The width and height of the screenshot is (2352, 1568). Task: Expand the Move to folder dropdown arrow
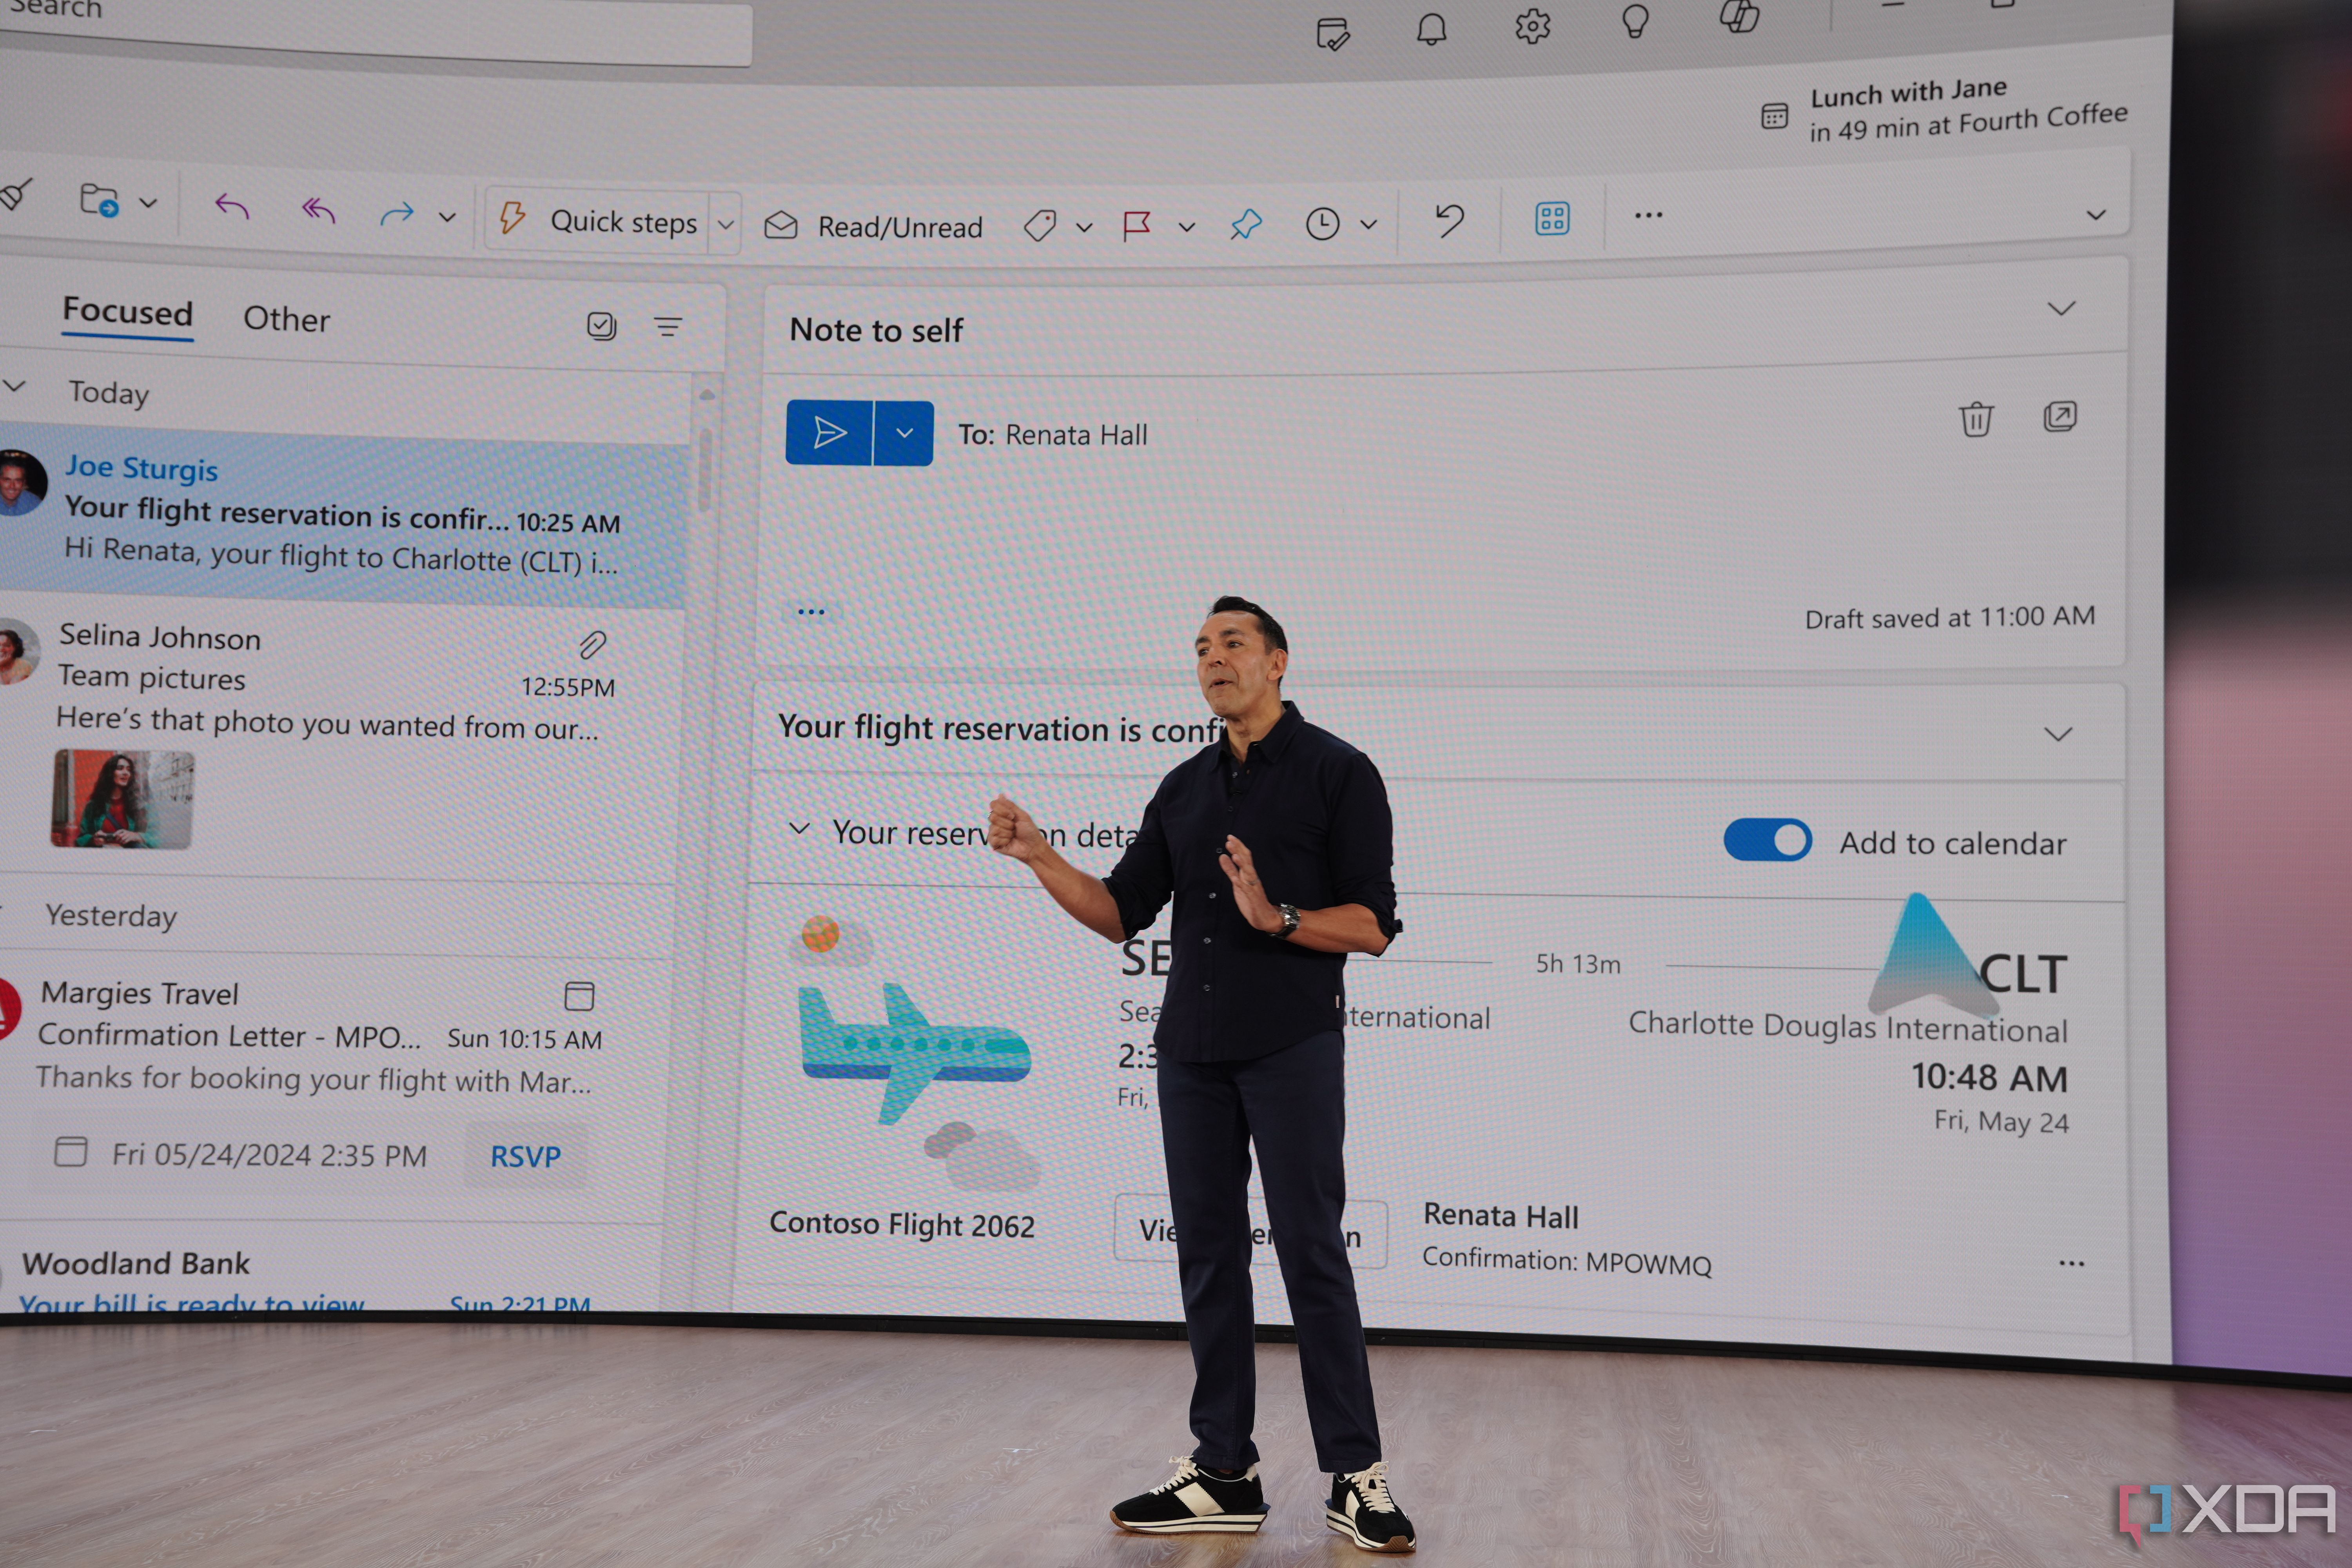click(x=148, y=203)
